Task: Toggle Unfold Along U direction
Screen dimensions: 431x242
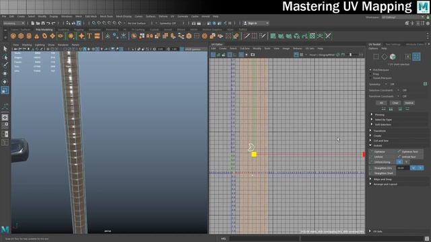Action: tap(399, 162)
